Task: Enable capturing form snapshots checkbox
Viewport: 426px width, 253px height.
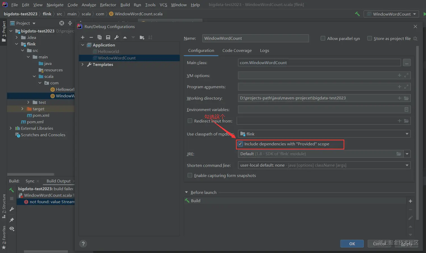Action: click(190, 175)
